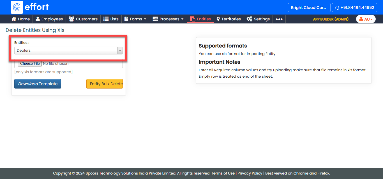Screen dimensions: 383x179
Task: Click the Employees person icon
Action: click(38, 19)
